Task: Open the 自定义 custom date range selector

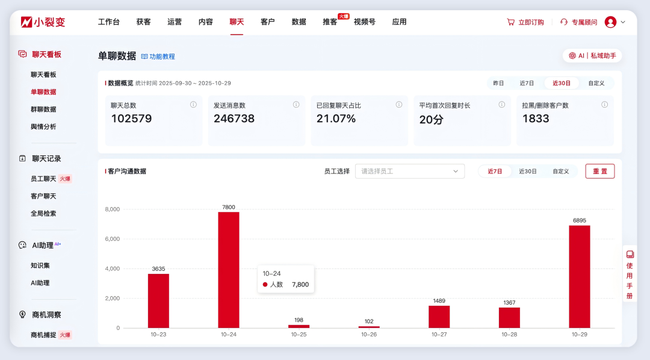Action: (596, 83)
